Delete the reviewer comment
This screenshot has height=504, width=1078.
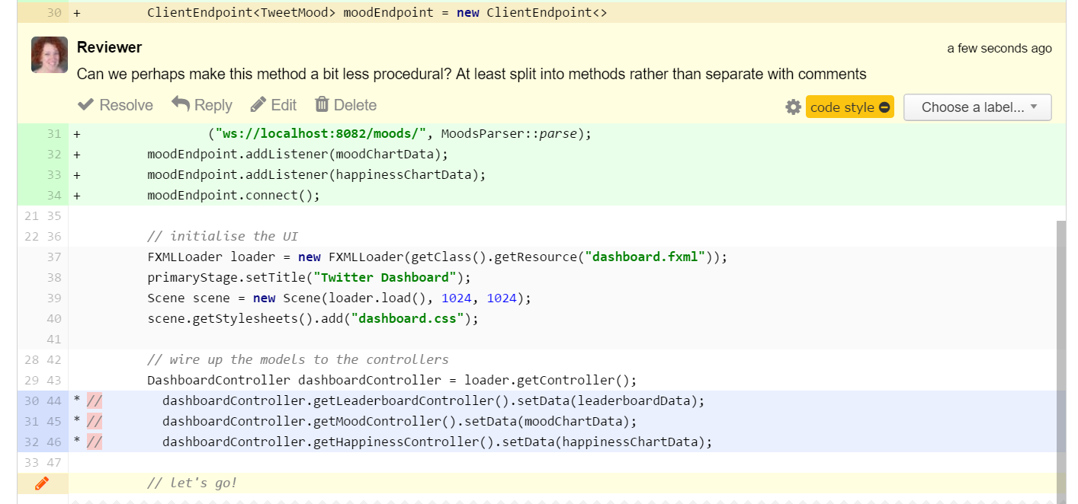(346, 105)
